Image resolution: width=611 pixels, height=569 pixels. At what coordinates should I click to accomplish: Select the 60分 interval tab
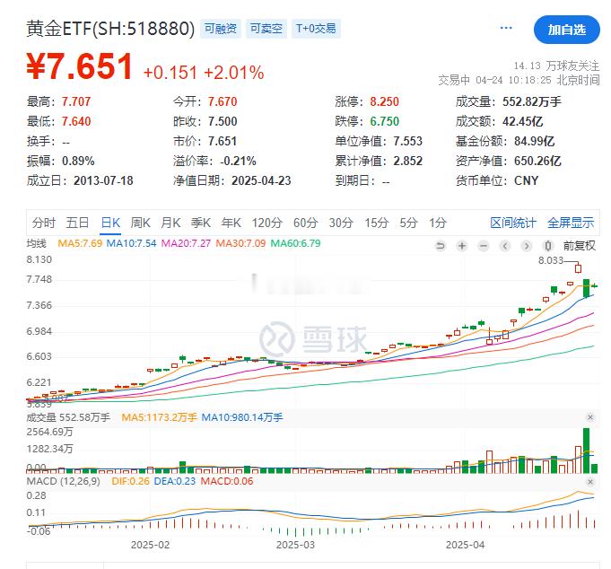[305, 223]
